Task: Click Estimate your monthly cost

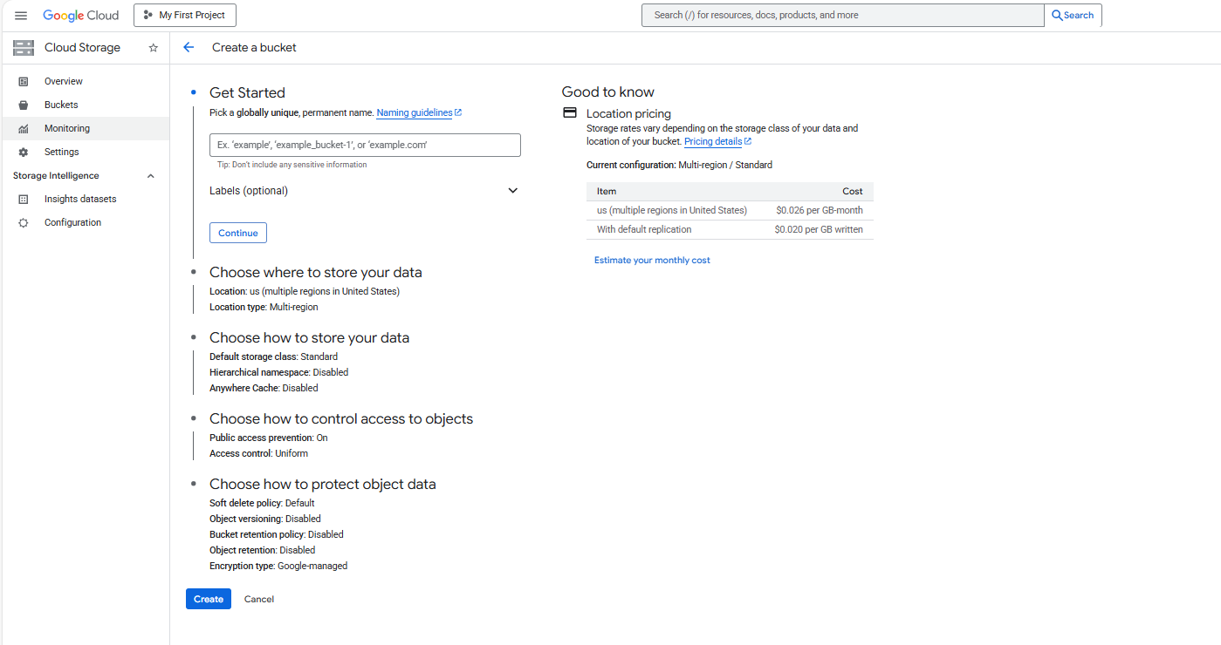Action: pos(652,260)
